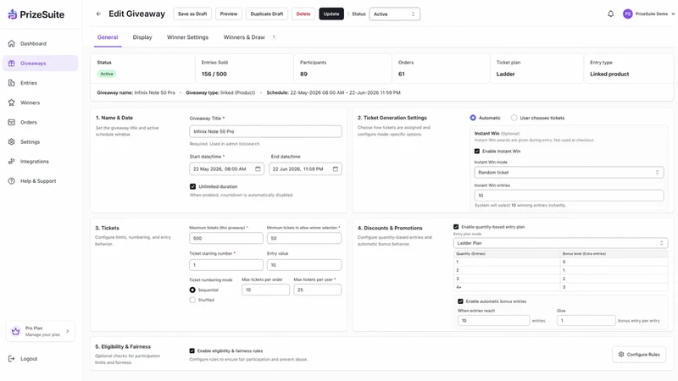Click the Save as Draft button
The height and width of the screenshot is (381, 678).
[192, 14]
